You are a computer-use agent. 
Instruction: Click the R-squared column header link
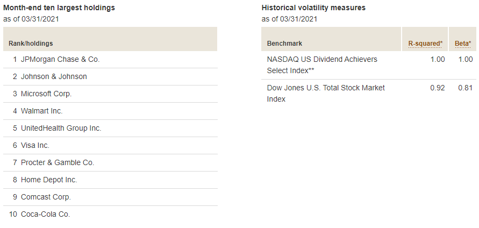pos(425,44)
